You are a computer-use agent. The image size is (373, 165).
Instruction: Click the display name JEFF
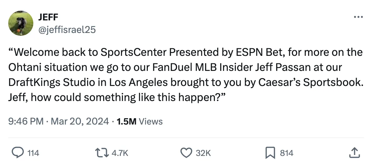[x=48, y=18]
